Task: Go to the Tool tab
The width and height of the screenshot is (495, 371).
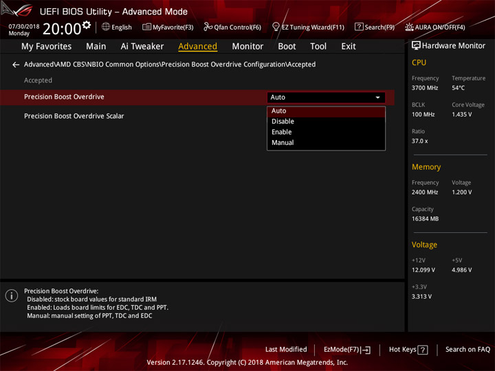Action: click(318, 47)
